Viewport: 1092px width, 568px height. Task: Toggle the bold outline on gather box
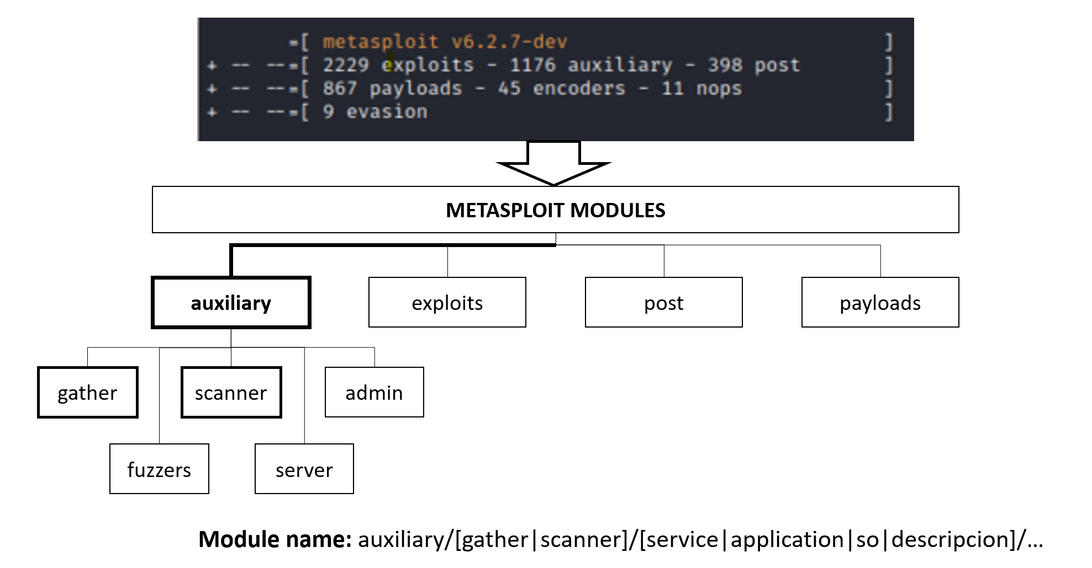[x=87, y=392]
